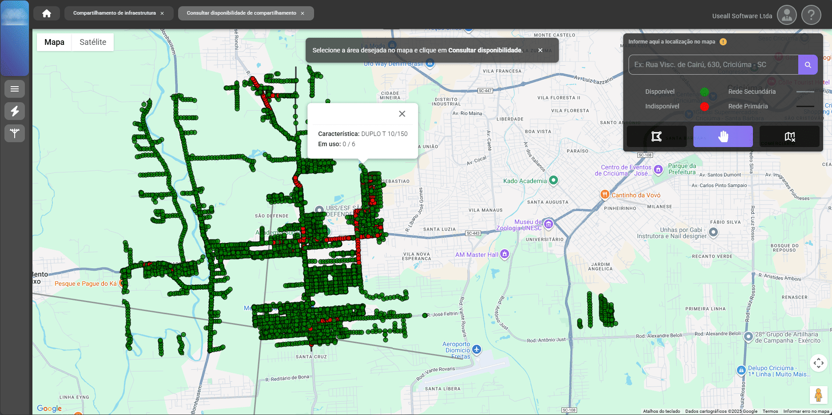Screen dimensions: 832x415
Task: Click the purple search magnifier button
Action: tap(808, 65)
